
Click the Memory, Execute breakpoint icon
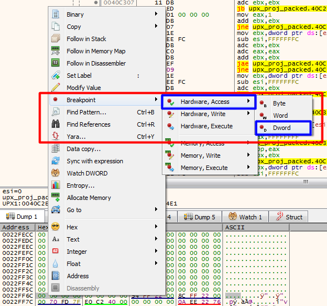[x=170, y=167]
